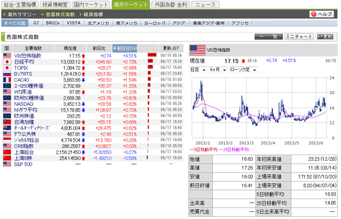Image resolution: width=341 pixels, height=219 pixels.
Task: Click the VIX candlestick chart
Action: (260, 108)
